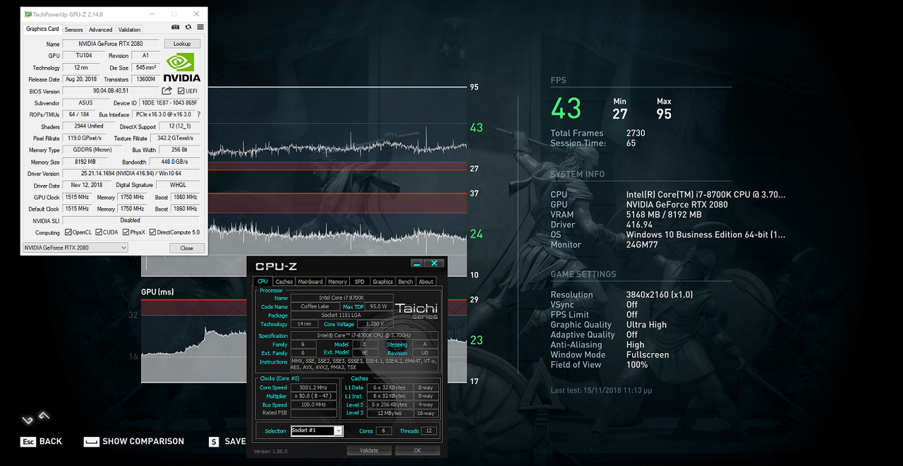Click the GPU-Z app icon in title bar
903x466 pixels.
tap(28, 13)
